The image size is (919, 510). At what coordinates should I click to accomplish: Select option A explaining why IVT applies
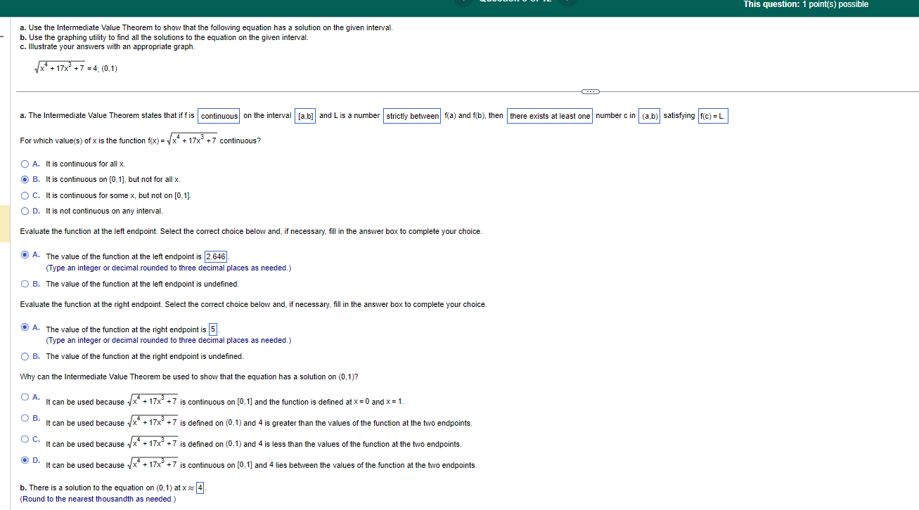[x=25, y=397]
